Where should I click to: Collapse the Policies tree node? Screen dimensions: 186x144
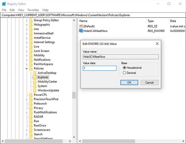[x=27, y=69]
